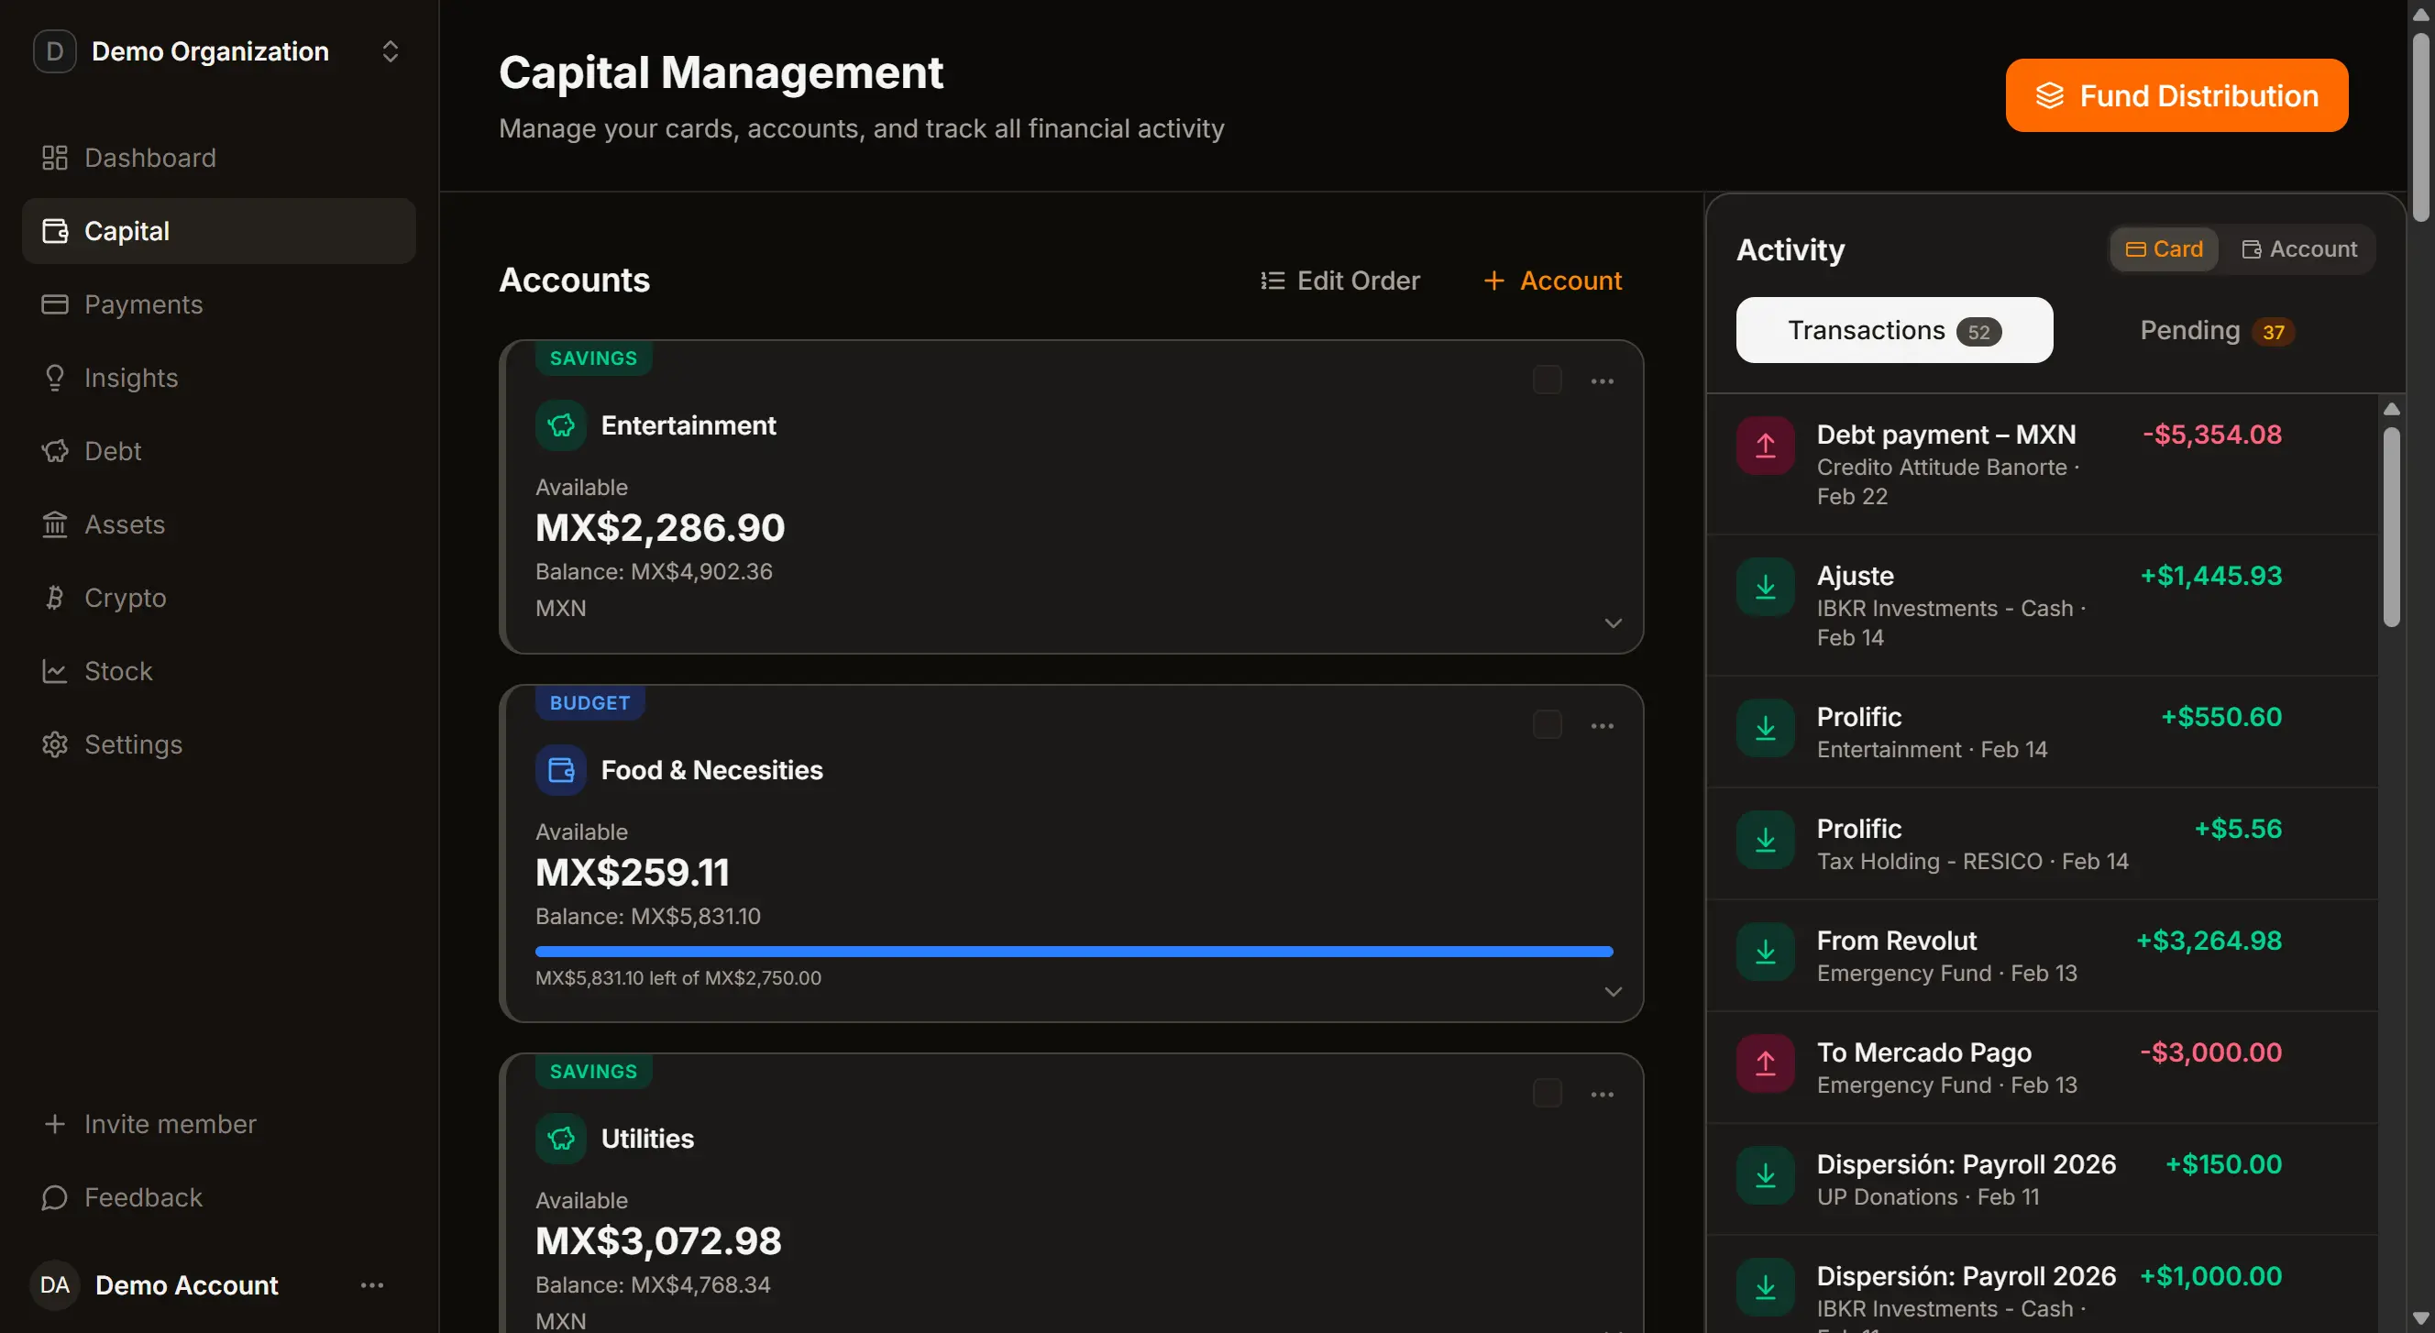Click the Debt piggy bank icon in sidebar
The height and width of the screenshot is (1333, 2435).
(x=55, y=451)
